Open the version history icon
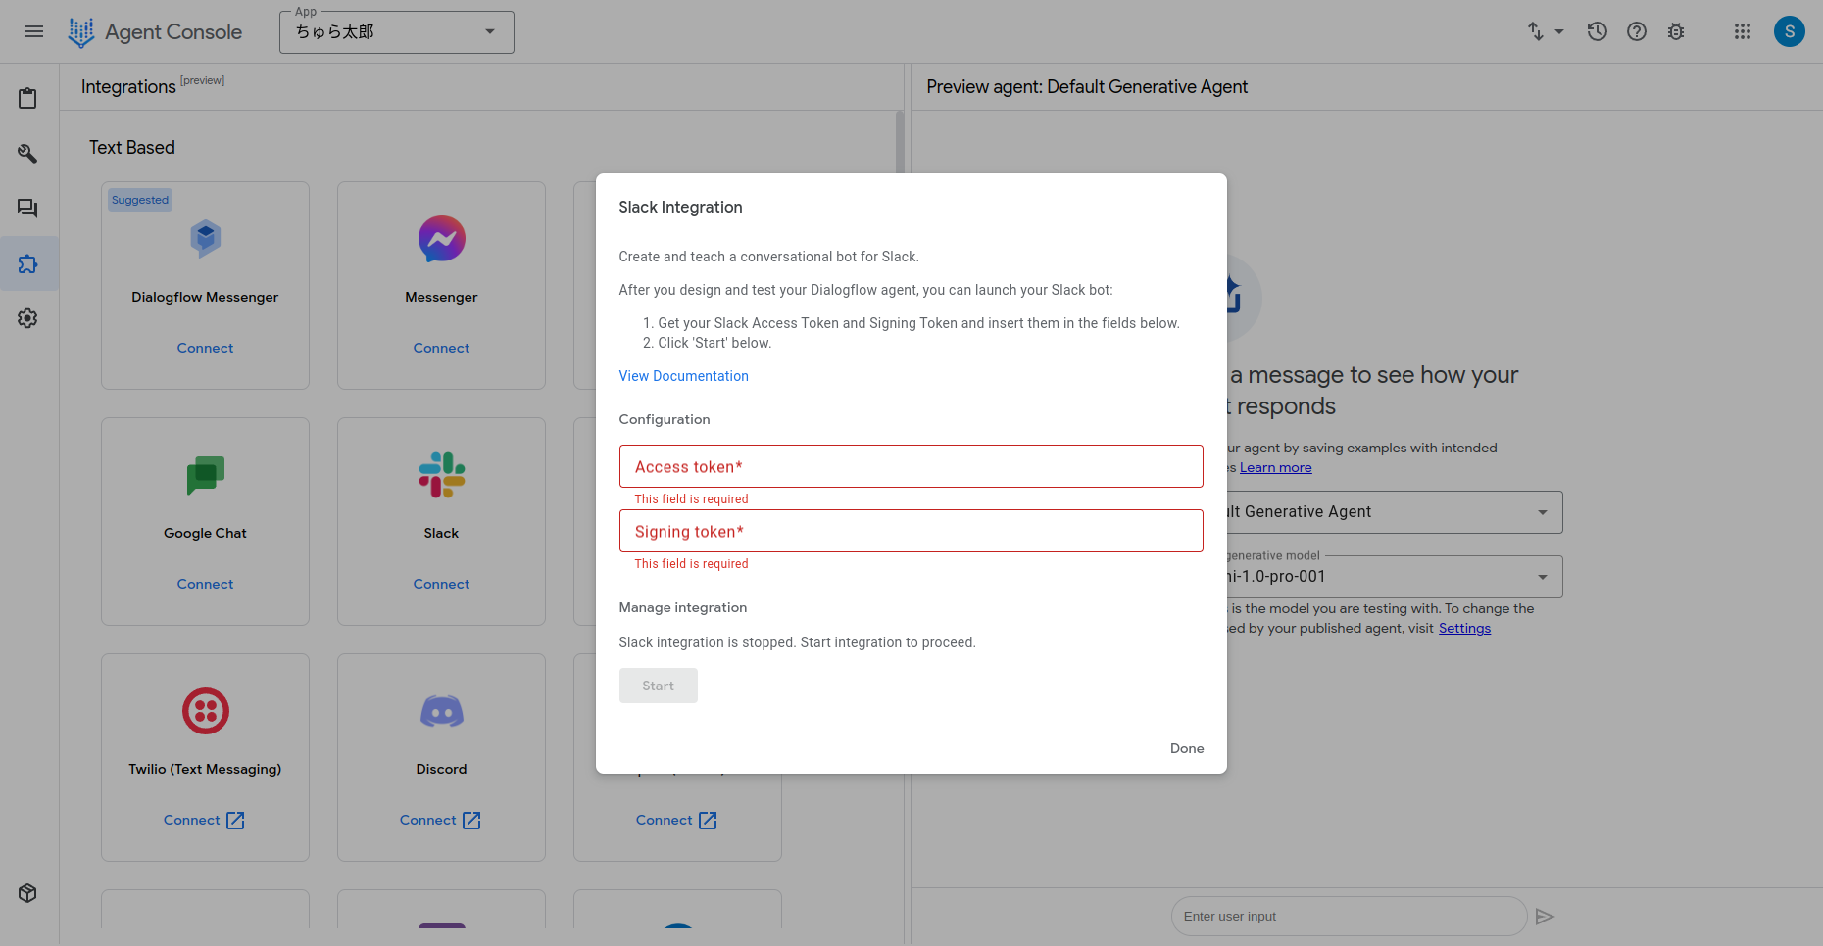1823x946 pixels. tap(1598, 31)
